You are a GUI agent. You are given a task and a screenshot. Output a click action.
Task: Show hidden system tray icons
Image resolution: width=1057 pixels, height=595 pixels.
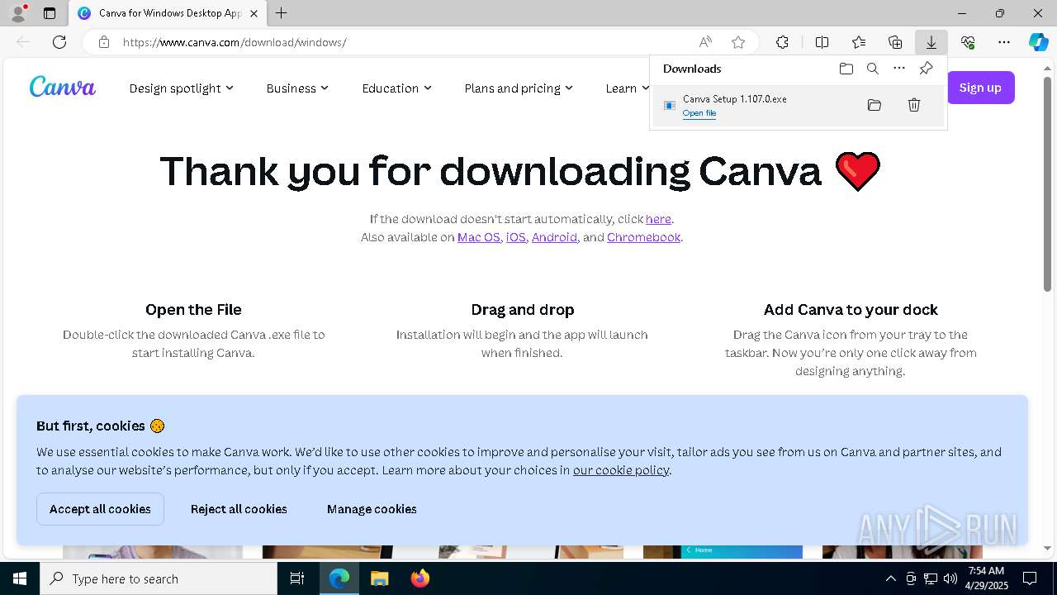[x=890, y=578]
